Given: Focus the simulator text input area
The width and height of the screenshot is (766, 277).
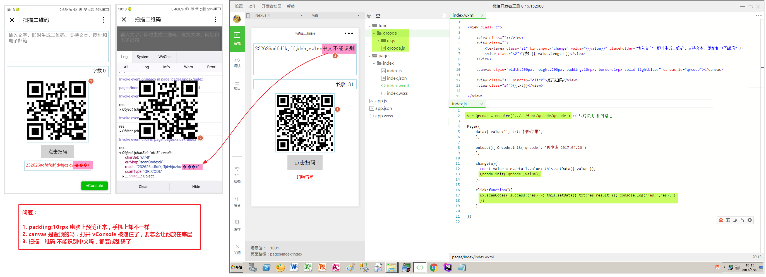Looking at the screenshot, I should 305,60.
